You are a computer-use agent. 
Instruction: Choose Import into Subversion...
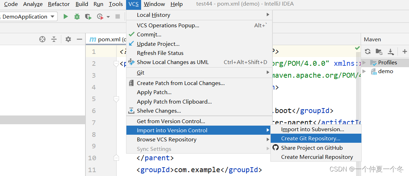click(316, 129)
